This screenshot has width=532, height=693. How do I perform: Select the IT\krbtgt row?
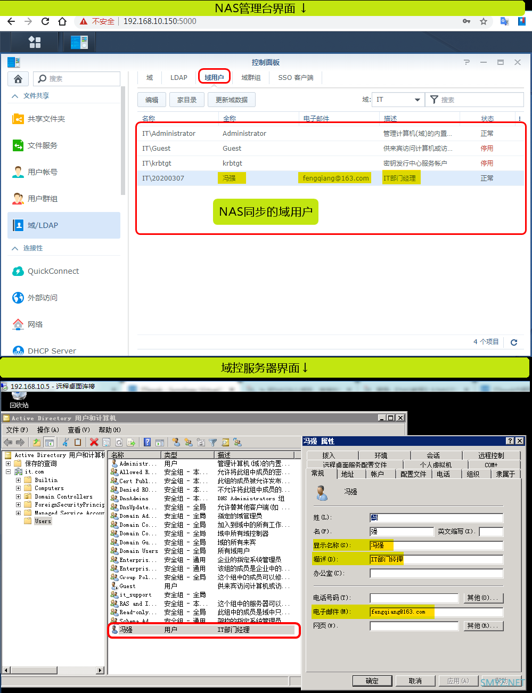330,164
